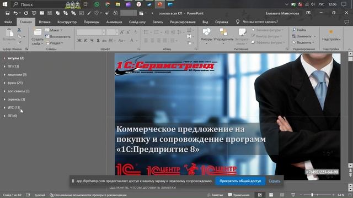Click Reset (Восстановить) slide button
This screenshot has height=198, width=353.
(x=58, y=36)
